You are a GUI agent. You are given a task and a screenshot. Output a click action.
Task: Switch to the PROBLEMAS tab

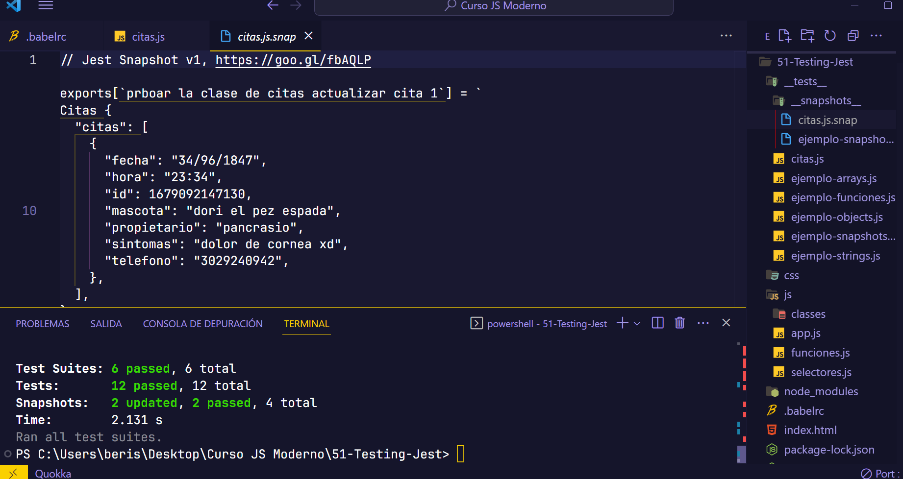tap(42, 323)
